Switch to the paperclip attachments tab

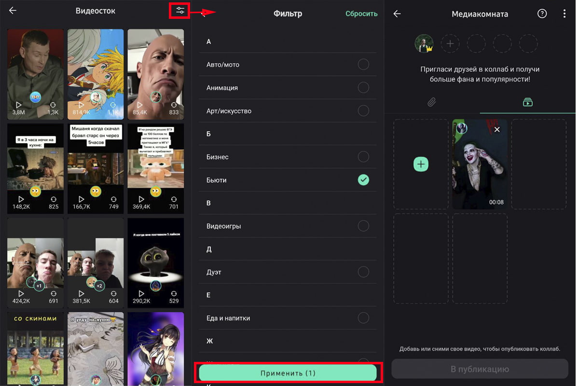tap(432, 102)
